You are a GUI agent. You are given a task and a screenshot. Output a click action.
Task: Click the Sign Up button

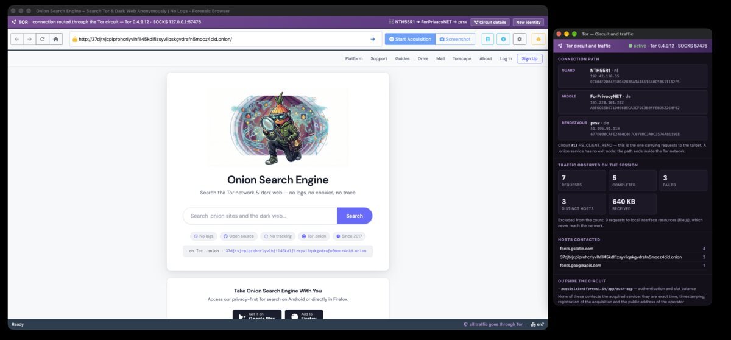click(x=529, y=58)
